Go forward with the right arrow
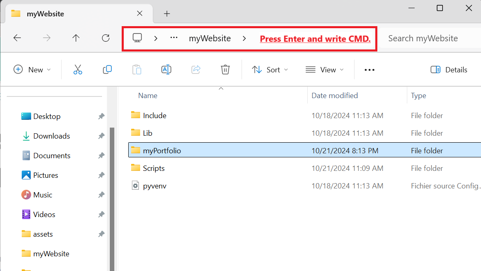 47,38
